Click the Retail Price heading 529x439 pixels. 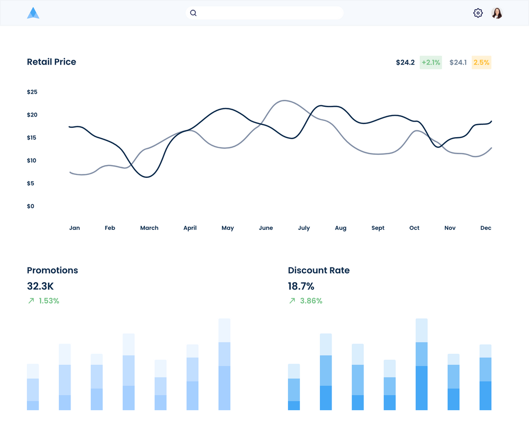click(x=51, y=62)
